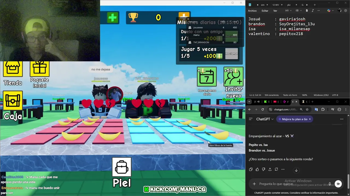Open Notepad Editar menu
The width and height of the screenshot is (350, 196).
click(x=265, y=11)
